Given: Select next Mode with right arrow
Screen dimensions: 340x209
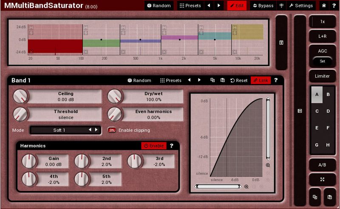Looking at the screenshot, I should coord(96,130).
